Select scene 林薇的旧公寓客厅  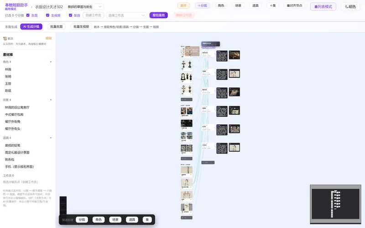(17, 108)
